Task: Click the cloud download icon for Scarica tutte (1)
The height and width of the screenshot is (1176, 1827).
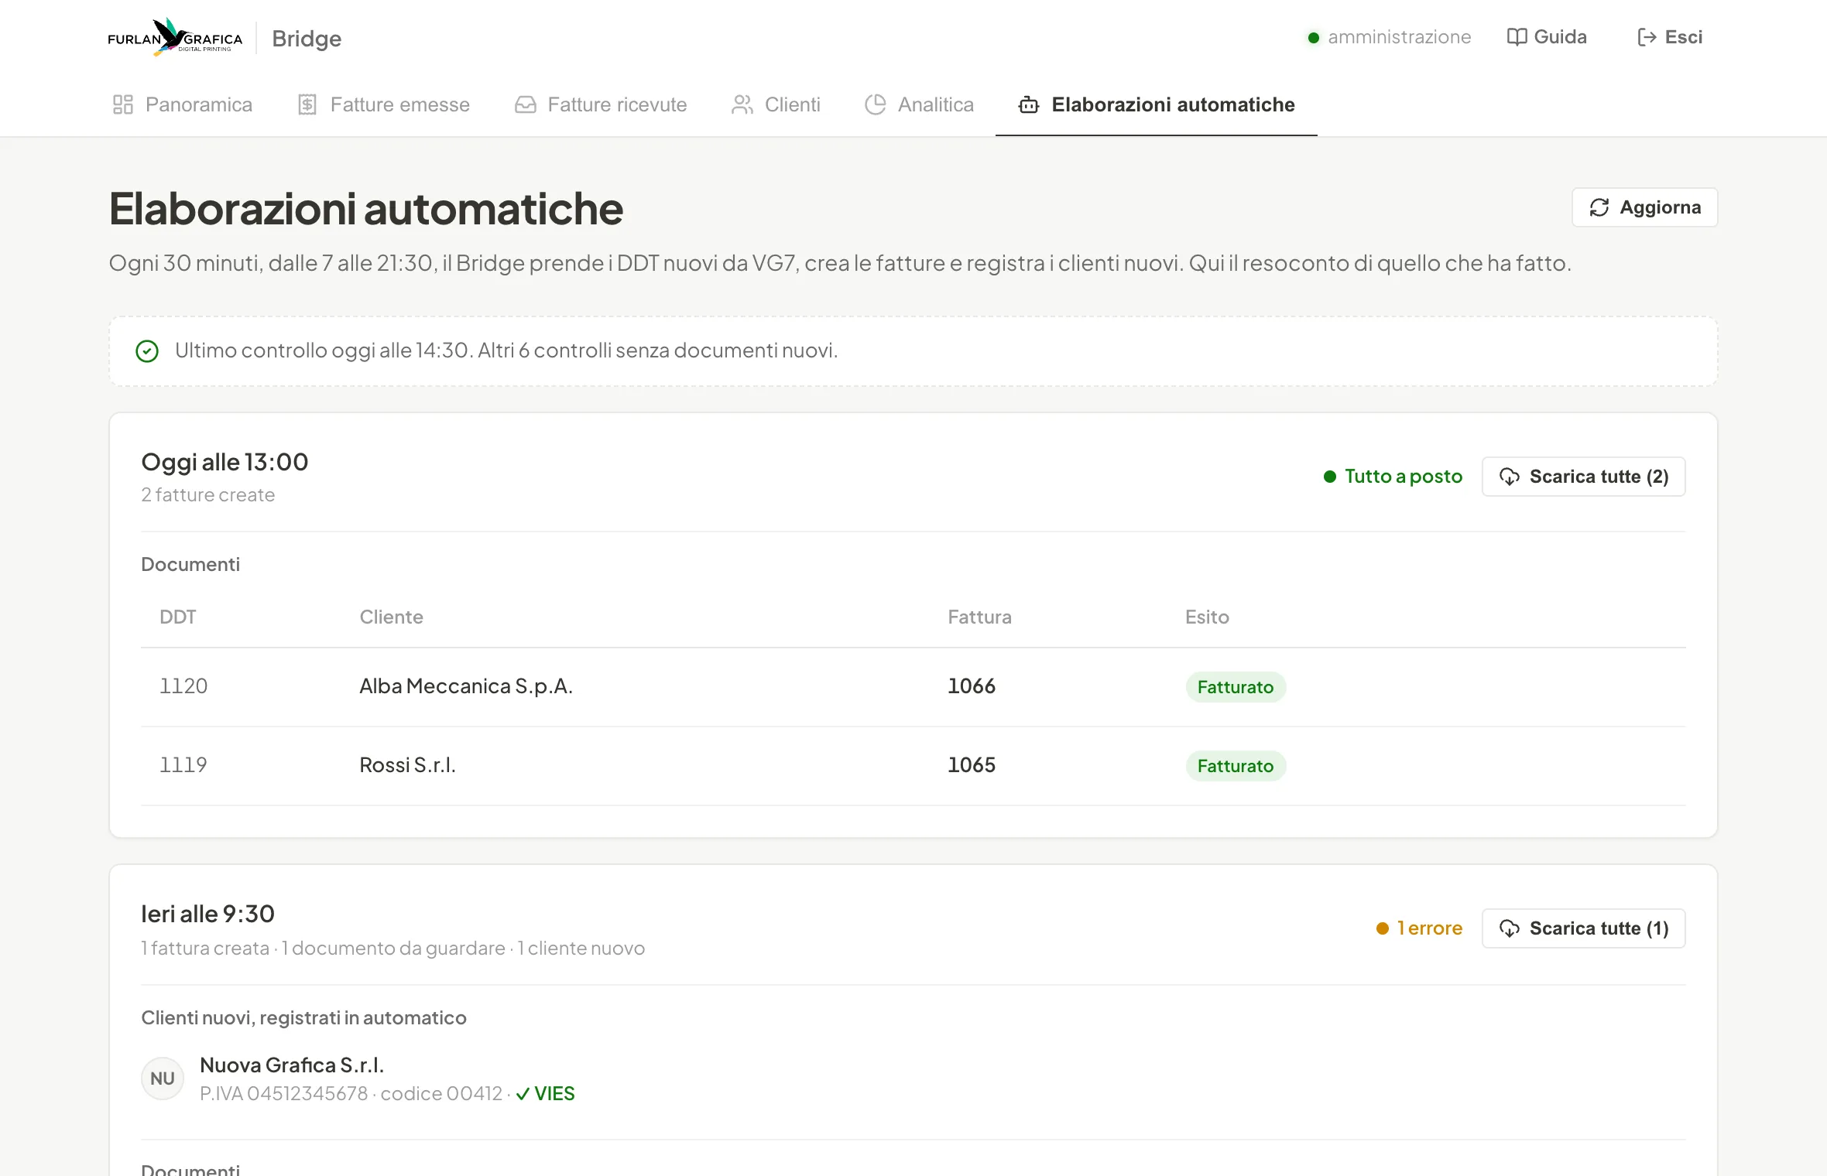Action: 1510,928
